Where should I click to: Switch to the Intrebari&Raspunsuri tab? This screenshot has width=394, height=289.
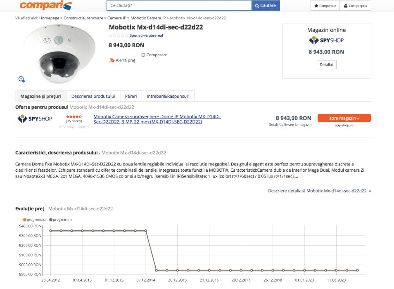point(168,96)
